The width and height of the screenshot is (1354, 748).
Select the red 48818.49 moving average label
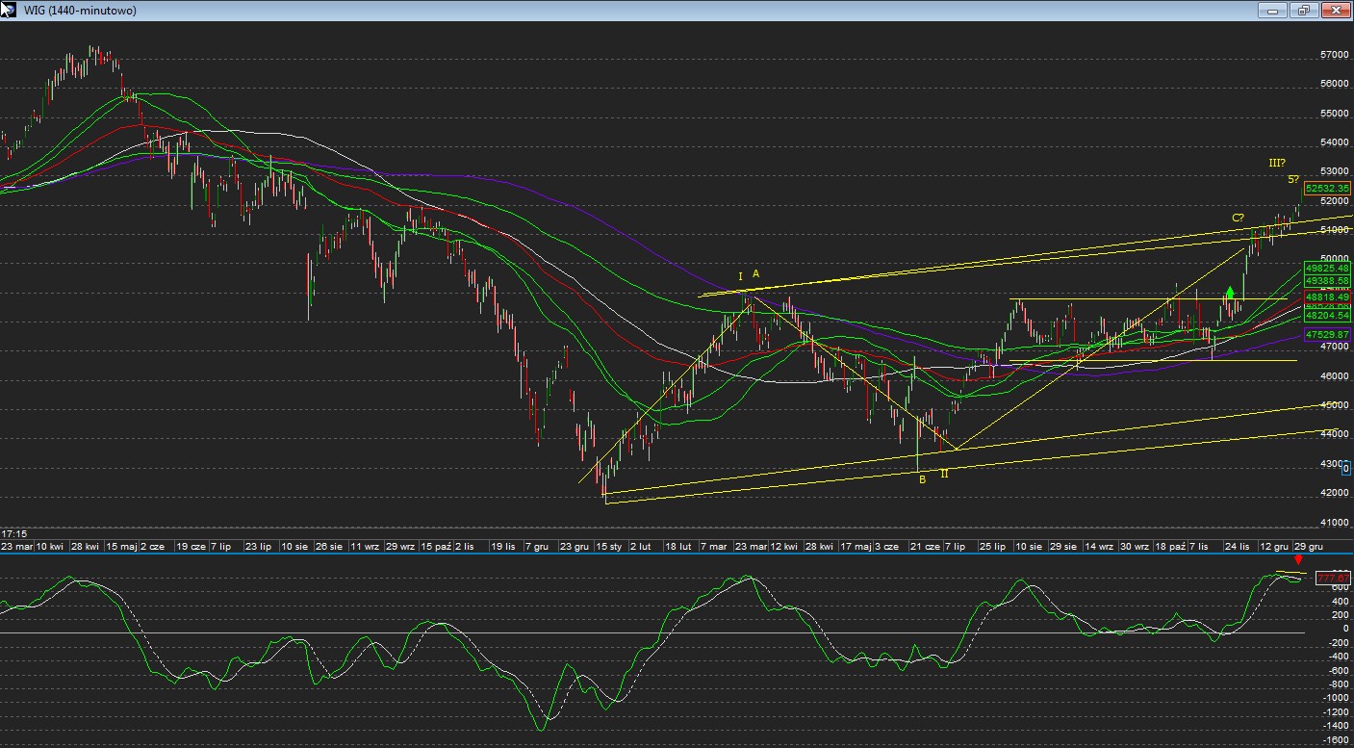[1327, 297]
